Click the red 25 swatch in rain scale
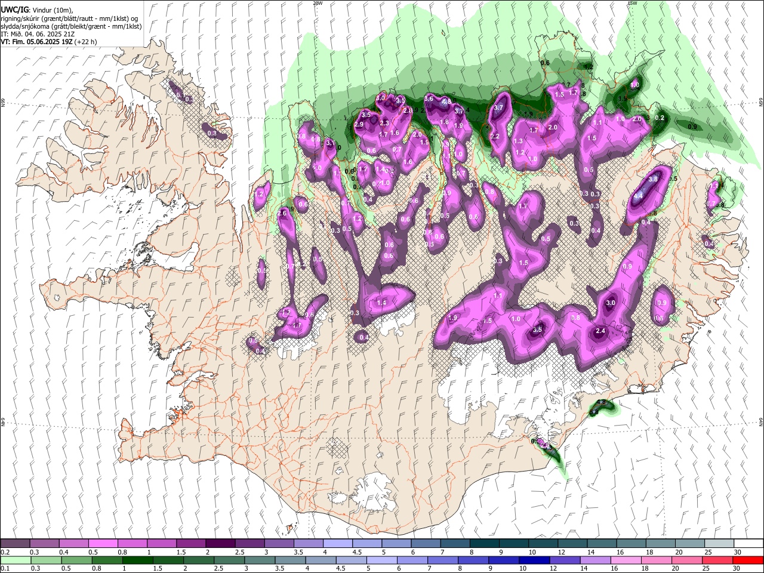Image resolution: width=764 pixels, height=573 pixels. (719, 560)
